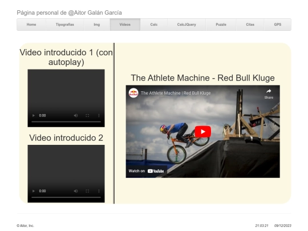The image size is (308, 231).
Task: Click Red Bull channel logo
Action: click(x=133, y=93)
